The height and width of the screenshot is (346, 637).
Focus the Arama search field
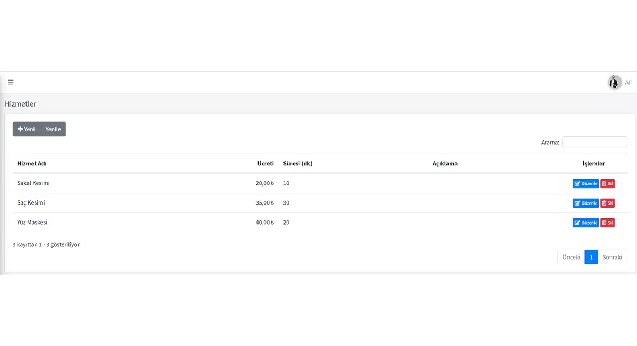pyautogui.click(x=595, y=143)
